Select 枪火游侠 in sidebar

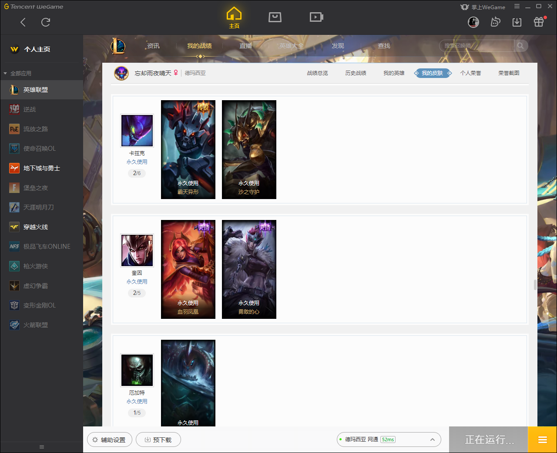(x=42, y=266)
